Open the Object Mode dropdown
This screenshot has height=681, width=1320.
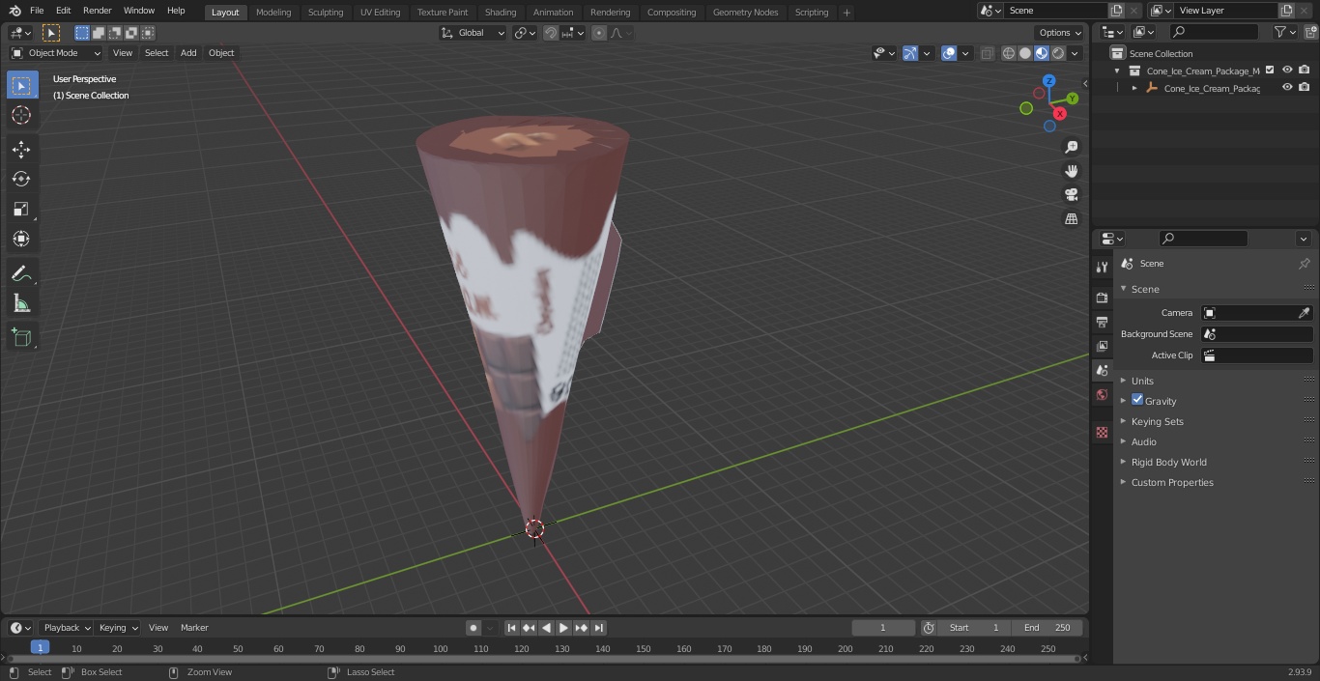56,53
